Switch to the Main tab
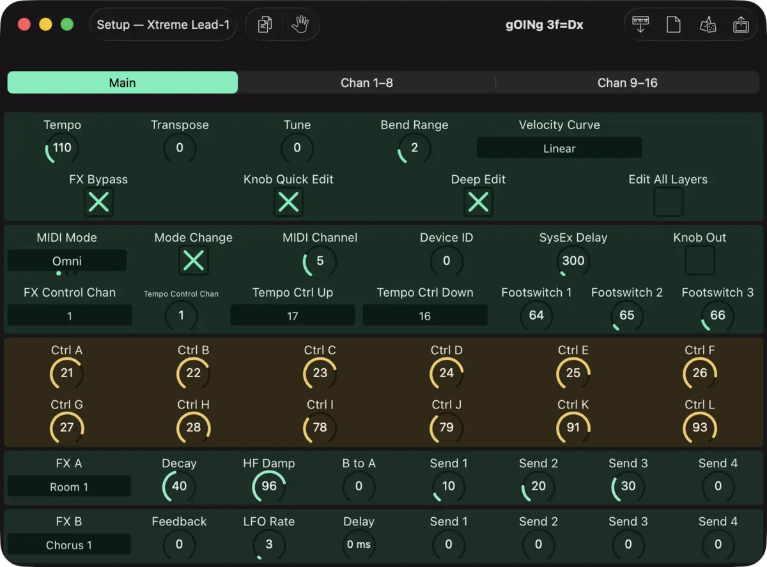 coord(122,82)
